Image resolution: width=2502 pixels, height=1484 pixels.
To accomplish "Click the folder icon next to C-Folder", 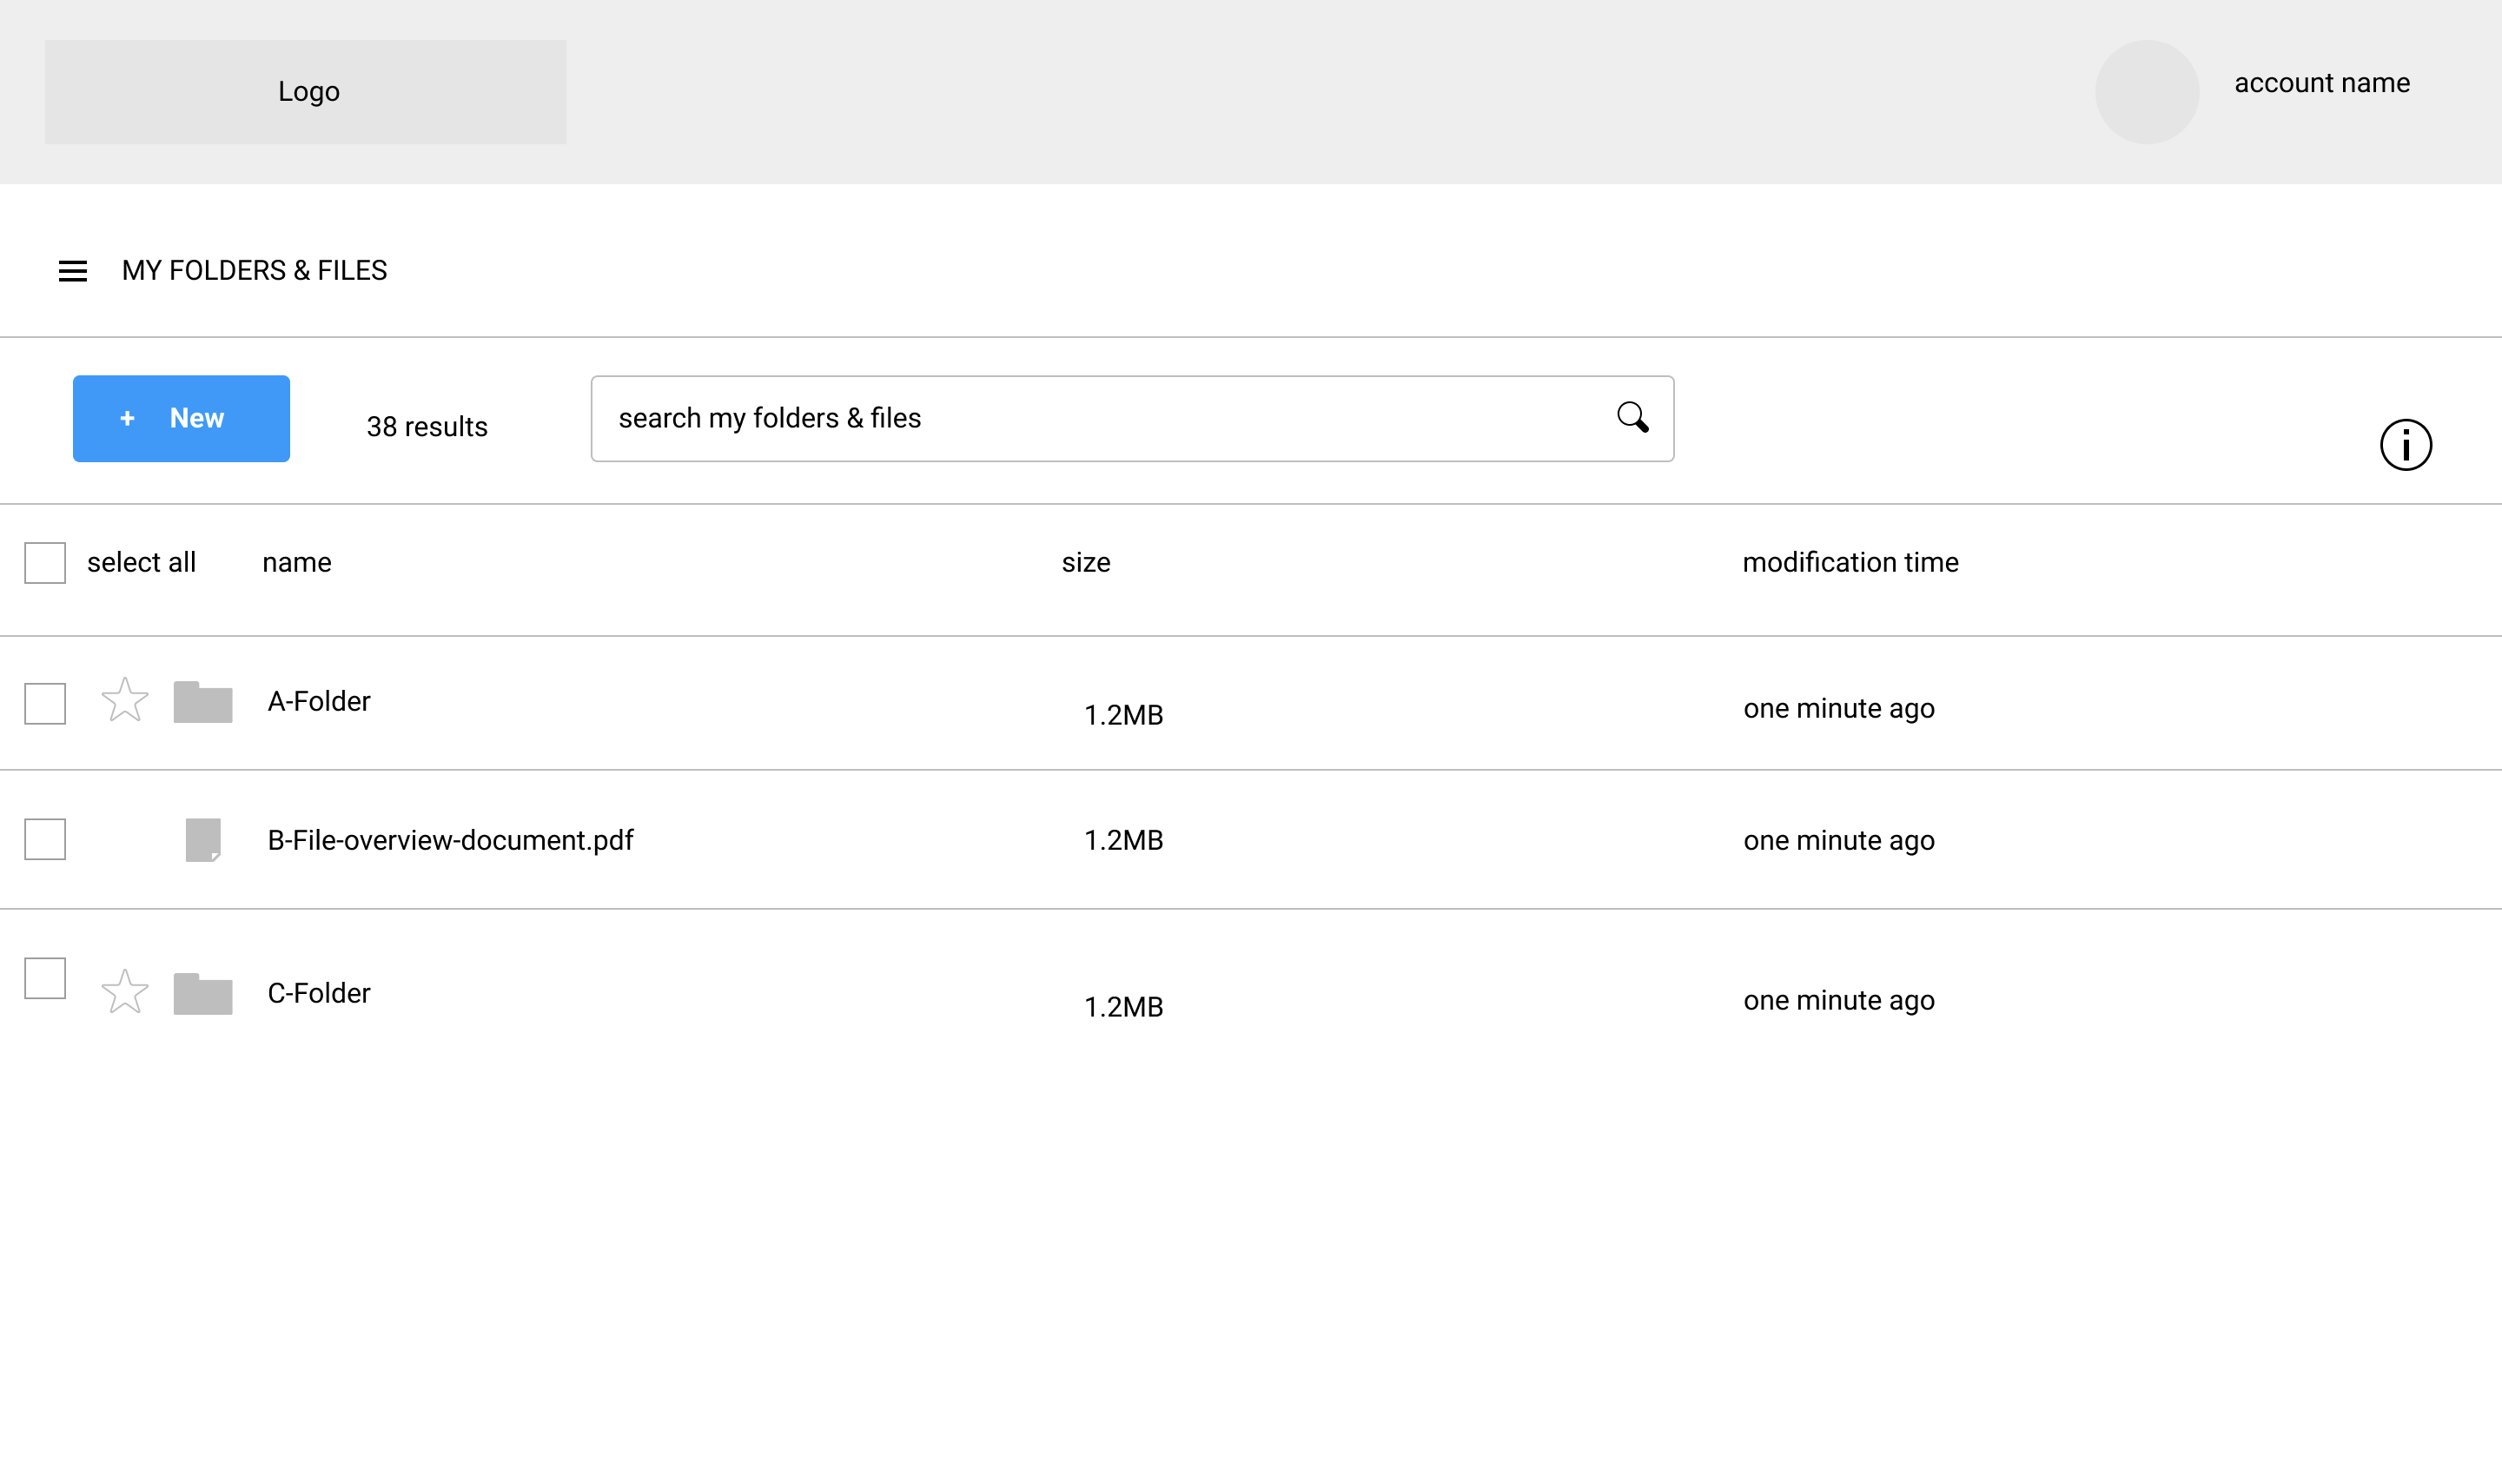I will click(203, 993).
